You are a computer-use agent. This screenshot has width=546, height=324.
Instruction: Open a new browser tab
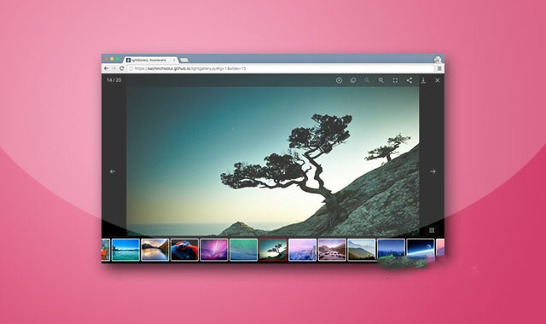click(184, 61)
